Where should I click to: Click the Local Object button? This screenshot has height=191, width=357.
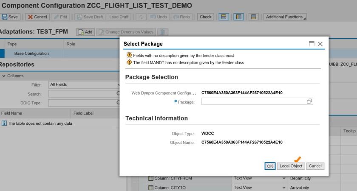[291, 166]
